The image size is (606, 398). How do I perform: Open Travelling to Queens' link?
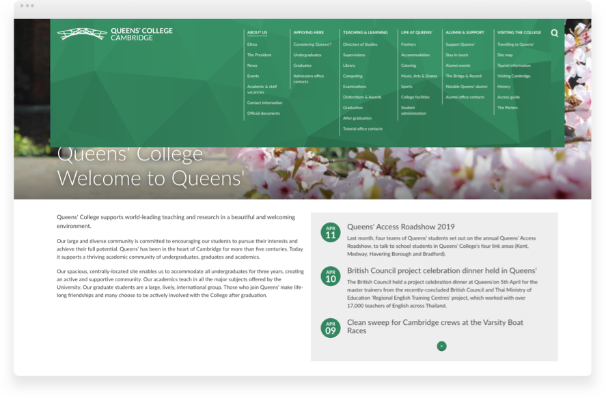coord(515,44)
